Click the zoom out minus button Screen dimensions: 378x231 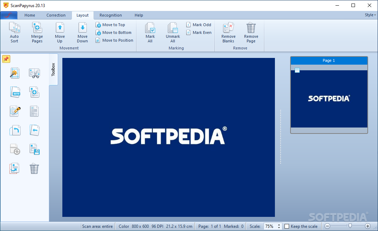(x=327, y=226)
